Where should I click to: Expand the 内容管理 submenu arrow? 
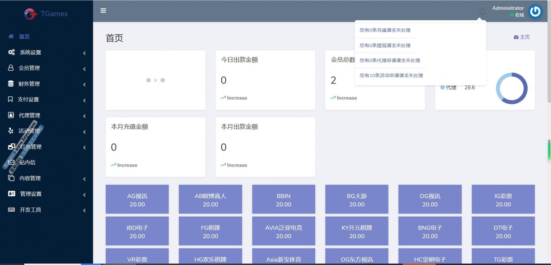pos(84,179)
